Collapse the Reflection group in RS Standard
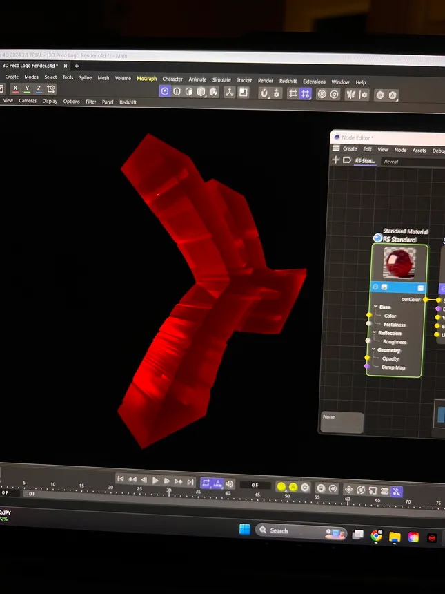This screenshot has height=594, width=445. pos(374,333)
